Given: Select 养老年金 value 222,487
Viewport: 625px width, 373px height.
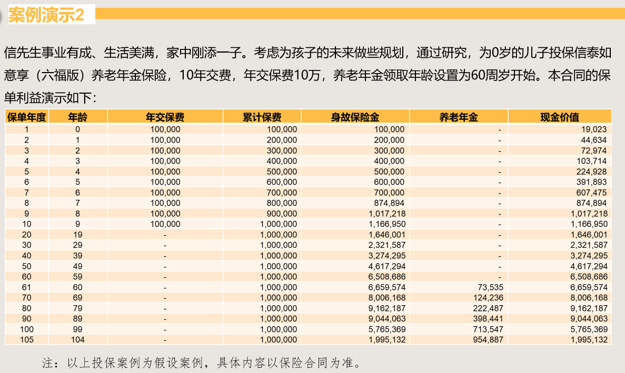Looking at the screenshot, I should tap(488, 308).
